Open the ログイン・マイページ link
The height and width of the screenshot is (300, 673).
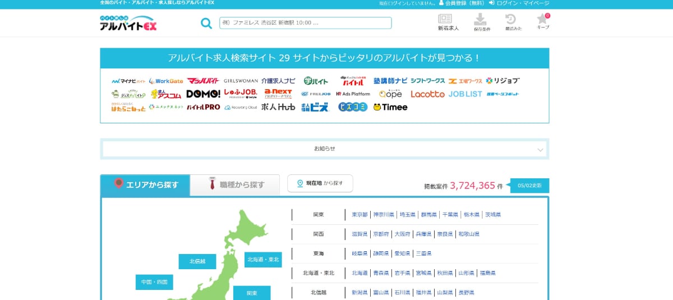pyautogui.click(x=519, y=3)
